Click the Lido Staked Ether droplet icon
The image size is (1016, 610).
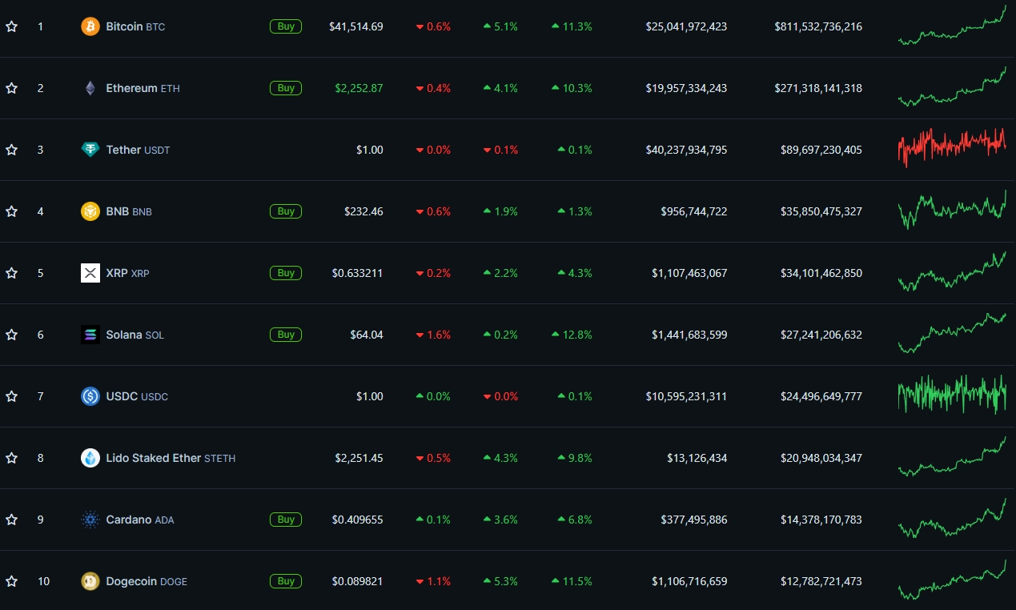(x=90, y=458)
